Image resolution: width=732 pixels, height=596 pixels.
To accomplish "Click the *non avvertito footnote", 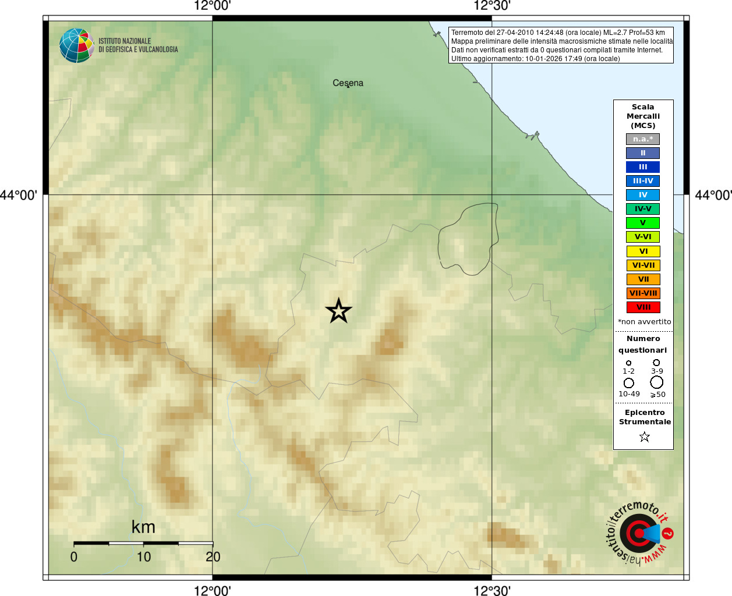I will (x=644, y=322).
